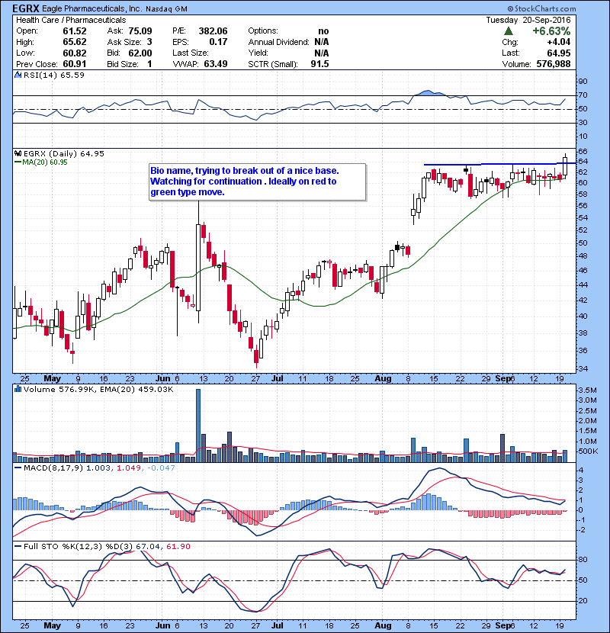This screenshot has width=610, height=633.
Task: Click the Prev Close value 60.91
Action: [75, 64]
